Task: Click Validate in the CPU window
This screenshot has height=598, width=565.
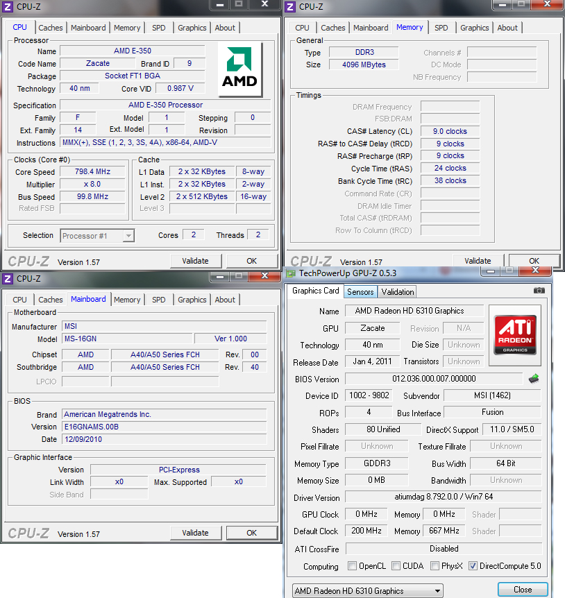Action: [195, 261]
